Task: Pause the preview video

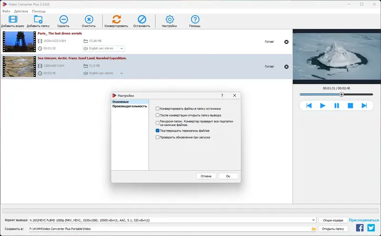Action: pos(337,106)
